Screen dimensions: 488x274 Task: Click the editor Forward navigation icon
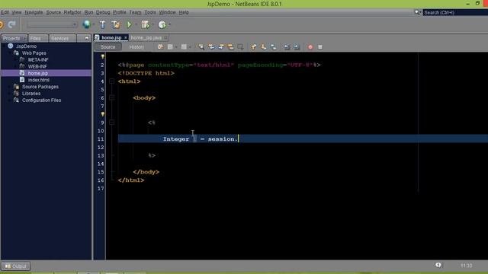pos(184,47)
